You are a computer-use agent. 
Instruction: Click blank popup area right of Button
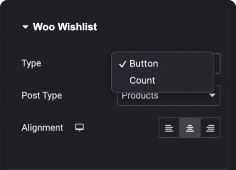tap(185, 64)
